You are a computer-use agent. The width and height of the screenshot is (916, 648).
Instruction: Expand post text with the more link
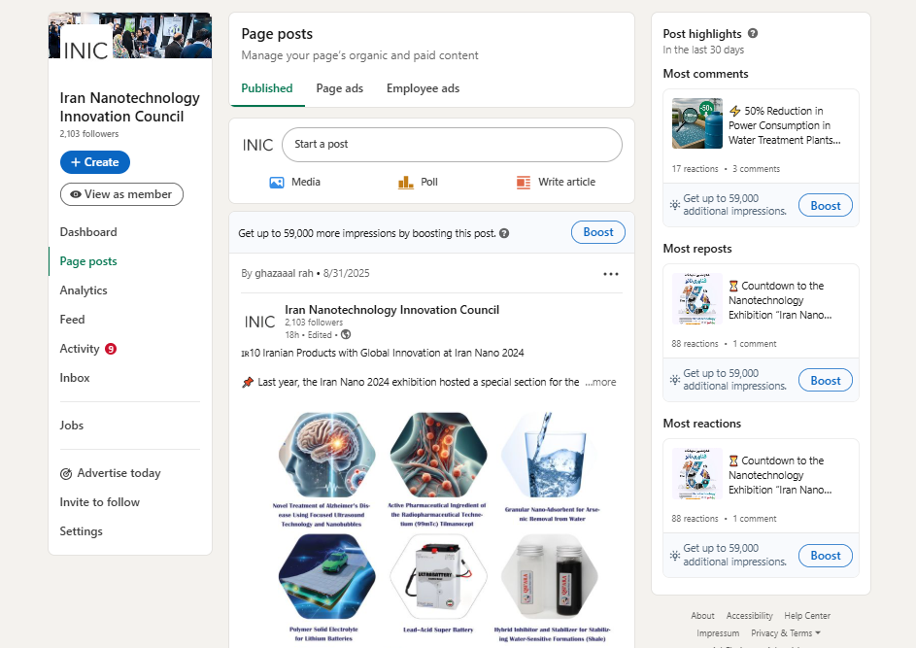click(600, 382)
